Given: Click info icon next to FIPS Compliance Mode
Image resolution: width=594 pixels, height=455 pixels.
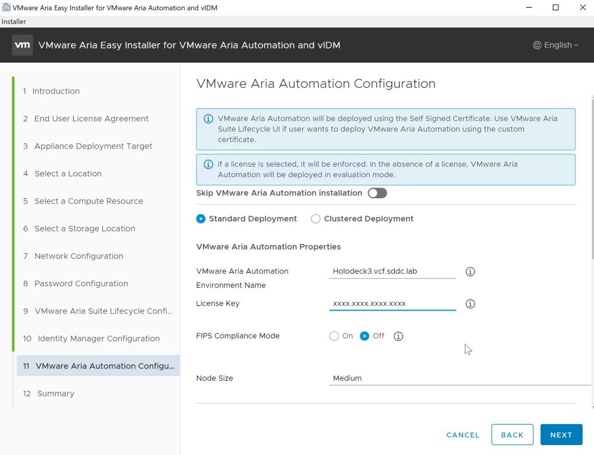Looking at the screenshot, I should click(398, 336).
